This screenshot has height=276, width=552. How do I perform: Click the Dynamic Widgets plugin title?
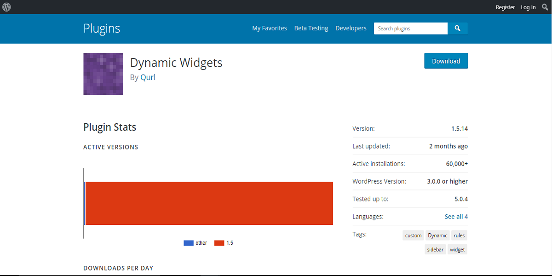tap(176, 63)
